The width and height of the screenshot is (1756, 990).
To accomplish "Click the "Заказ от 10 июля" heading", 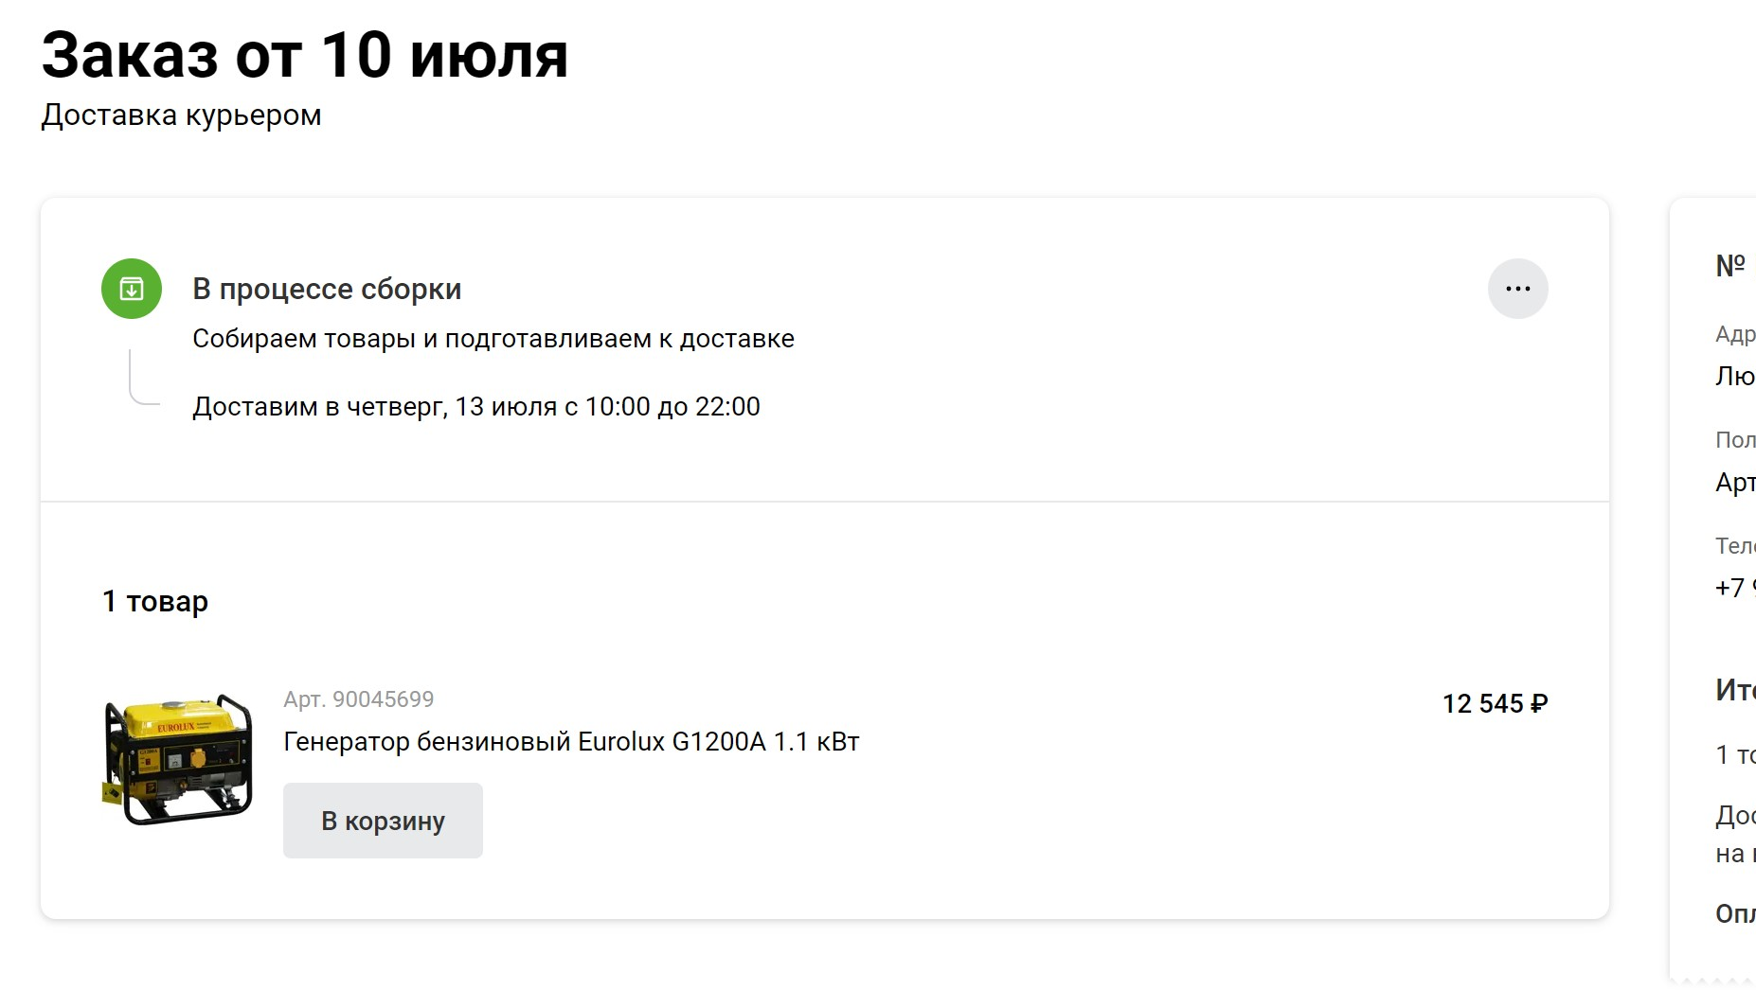I will (304, 55).
